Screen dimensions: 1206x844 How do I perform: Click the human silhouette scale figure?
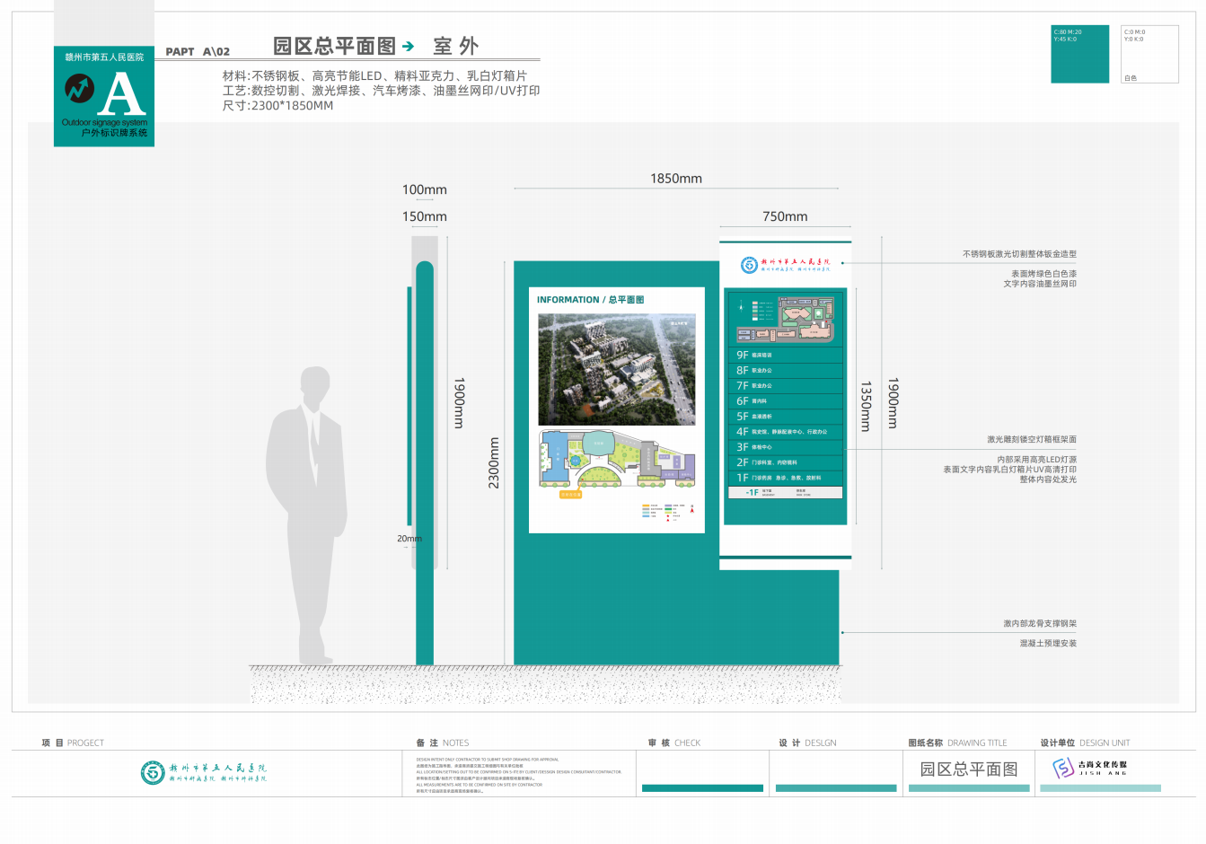(306, 516)
